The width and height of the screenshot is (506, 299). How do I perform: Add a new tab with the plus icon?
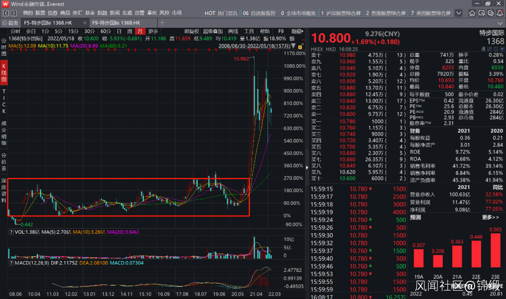(x=162, y=22)
